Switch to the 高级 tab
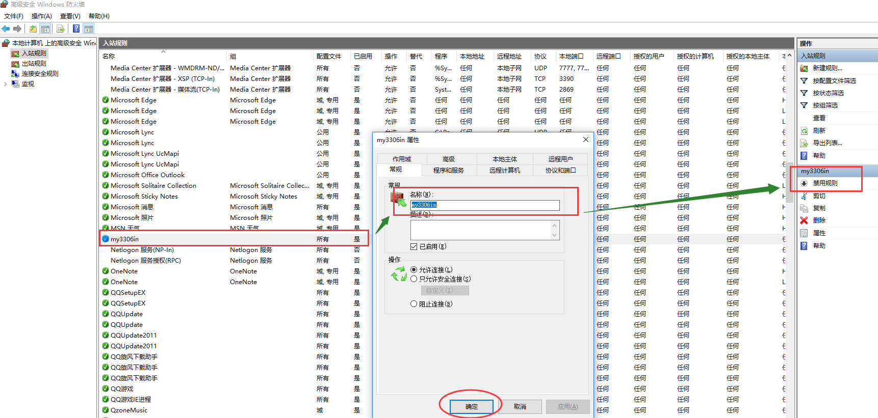This screenshot has width=878, height=418. pyautogui.click(x=449, y=159)
